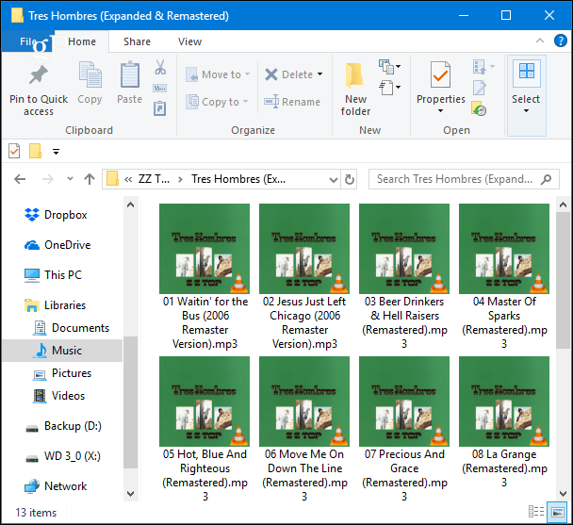The image size is (573, 525).
Task: Open the Help question mark icon
Action: click(560, 41)
